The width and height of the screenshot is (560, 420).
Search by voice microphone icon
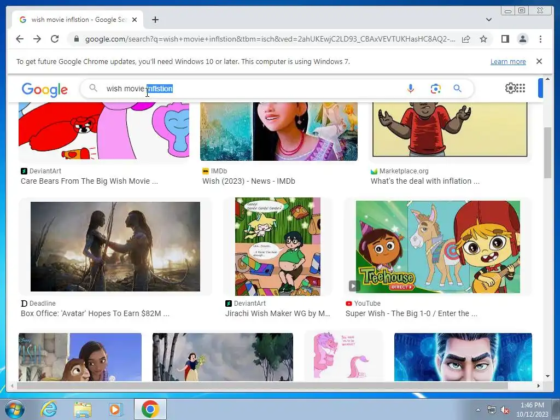pos(410,88)
